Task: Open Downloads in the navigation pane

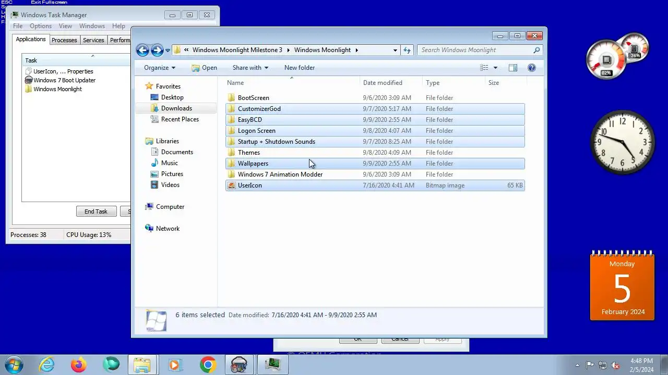Action: 176,108
